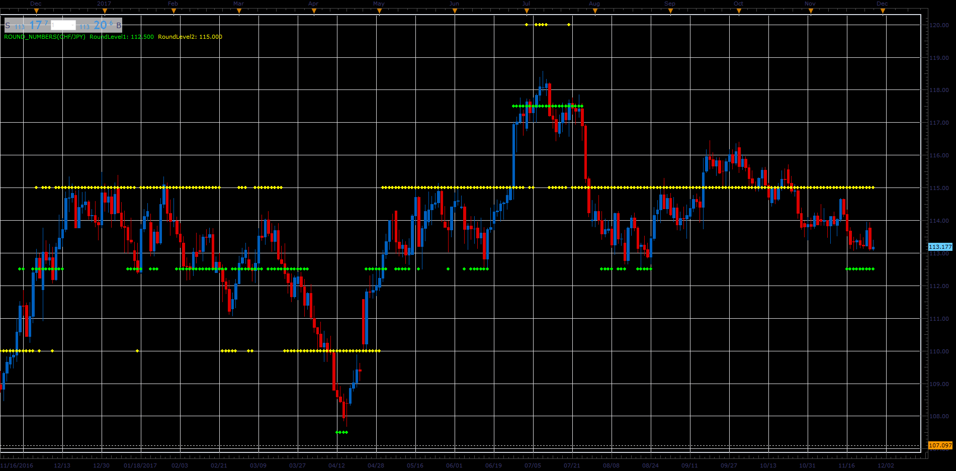Click the 11/16/2016 date axis label
Image resolution: width=956 pixels, height=471 pixels.
coord(17,465)
